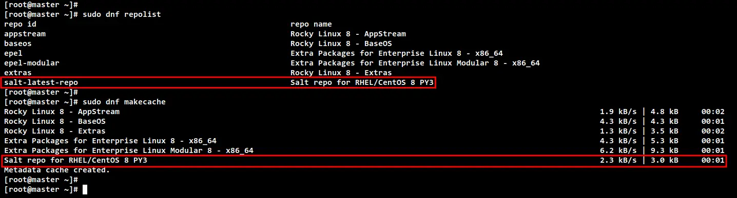
Task: Select the baseos repo id
Action: pos(18,43)
